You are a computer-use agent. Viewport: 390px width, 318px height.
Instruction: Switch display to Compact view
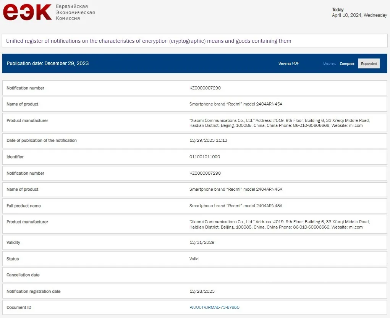tap(347, 64)
